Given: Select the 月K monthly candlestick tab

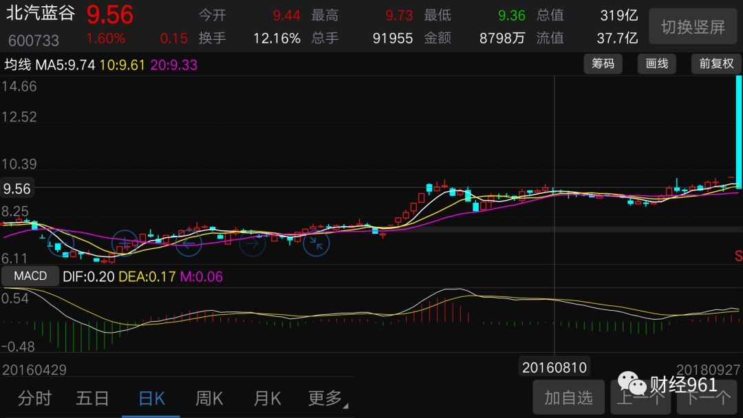Looking at the screenshot, I should (x=267, y=399).
